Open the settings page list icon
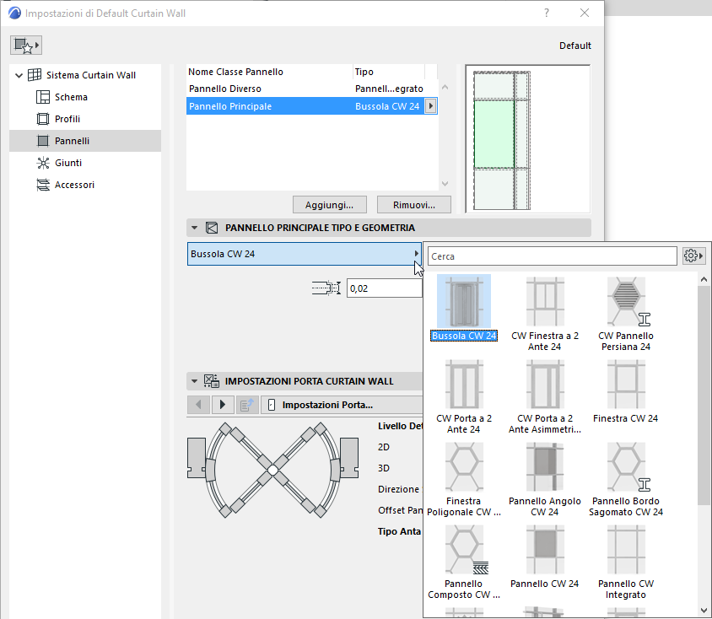This screenshot has height=619, width=712. [x=247, y=404]
